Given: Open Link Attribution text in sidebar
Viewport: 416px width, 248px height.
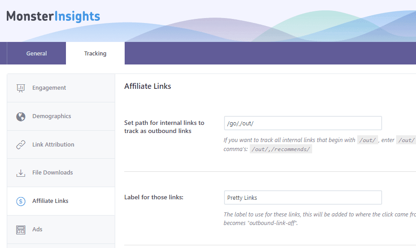Looking at the screenshot, I should coord(53,145).
